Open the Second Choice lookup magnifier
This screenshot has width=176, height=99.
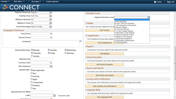51,37
